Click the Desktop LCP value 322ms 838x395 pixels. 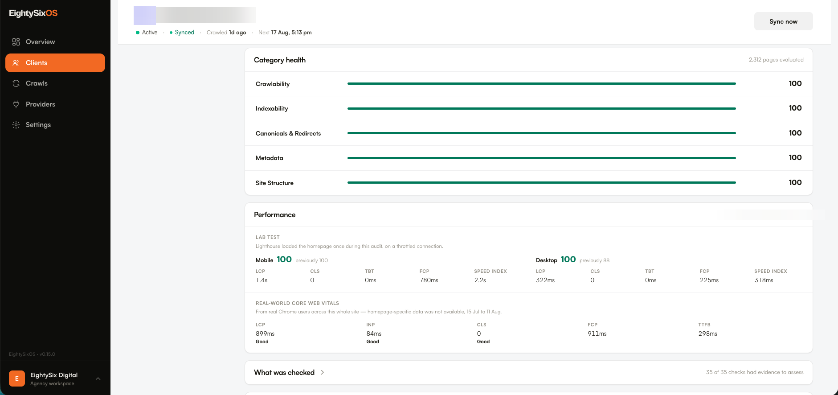[x=545, y=280]
